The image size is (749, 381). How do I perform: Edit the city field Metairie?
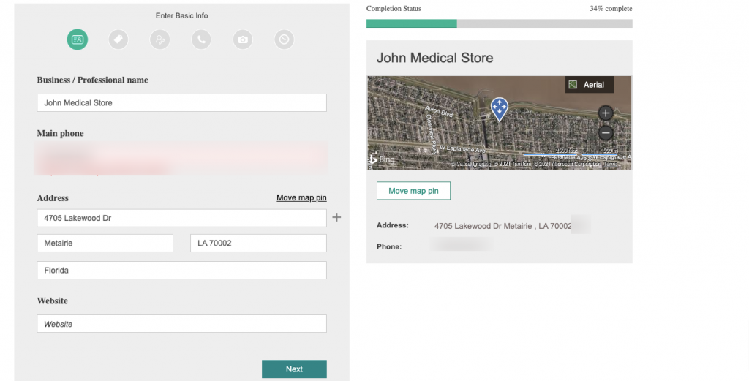point(105,243)
